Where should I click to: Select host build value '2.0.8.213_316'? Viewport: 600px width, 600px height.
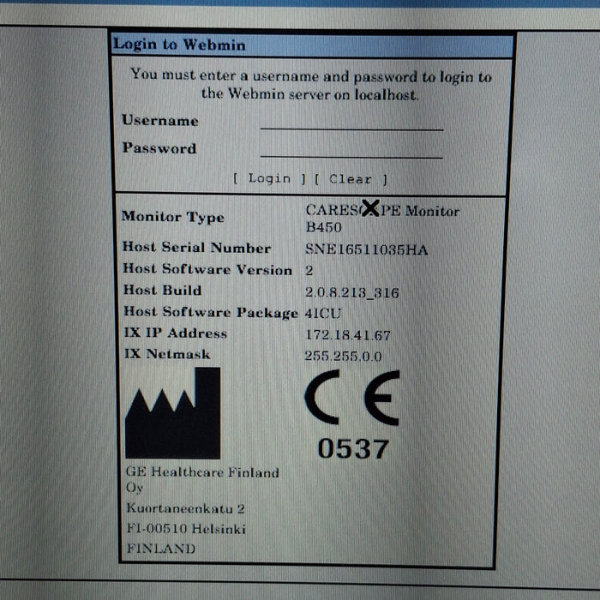pos(352,293)
